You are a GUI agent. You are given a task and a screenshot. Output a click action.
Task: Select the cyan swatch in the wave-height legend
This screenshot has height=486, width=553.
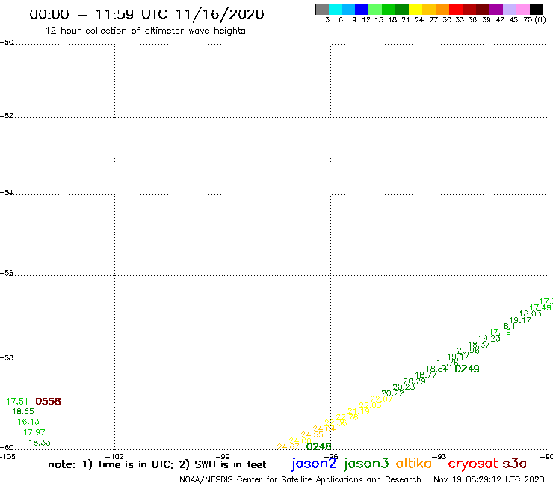click(336, 9)
